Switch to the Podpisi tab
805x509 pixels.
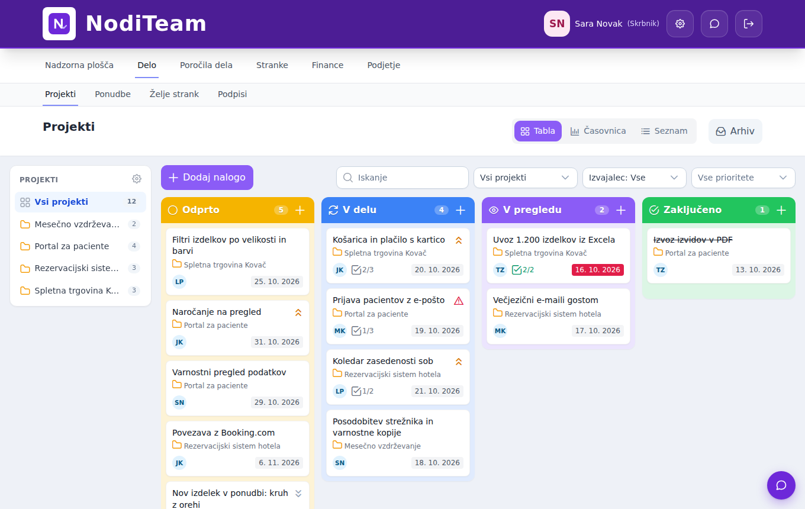tap(233, 94)
